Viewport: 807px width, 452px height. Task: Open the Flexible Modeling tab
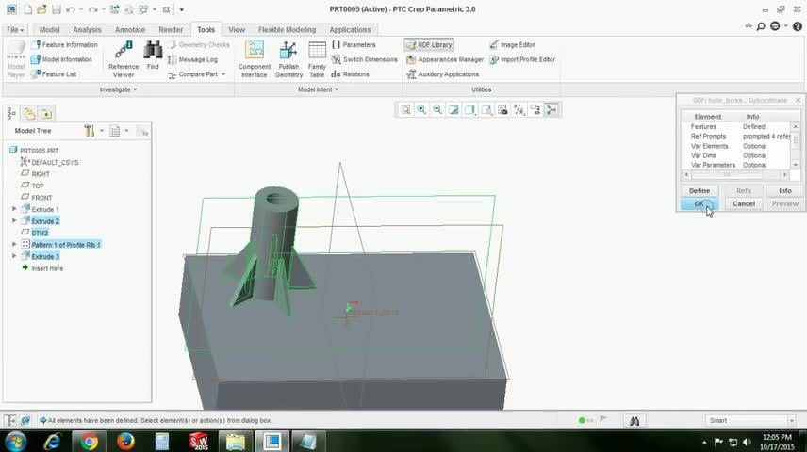coord(287,30)
